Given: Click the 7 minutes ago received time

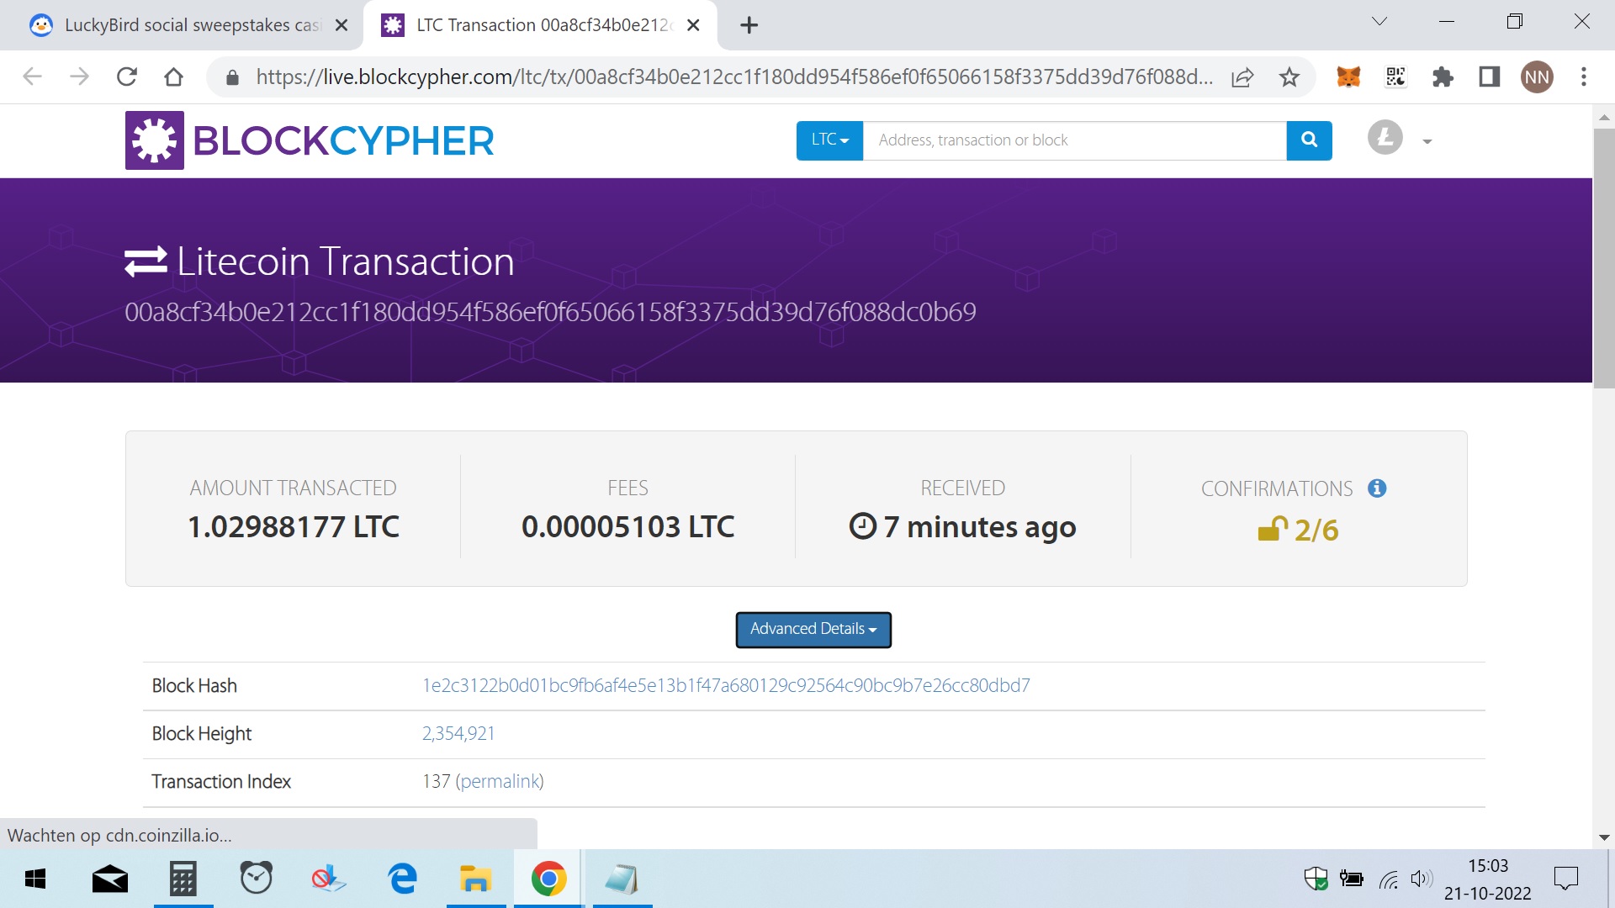Looking at the screenshot, I should 979,527.
